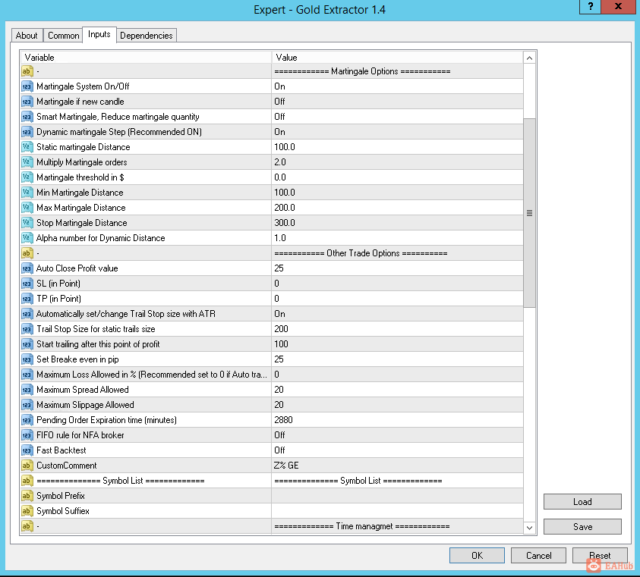
Task: Click the icon next to TP (in Point)
Action: tap(27, 299)
